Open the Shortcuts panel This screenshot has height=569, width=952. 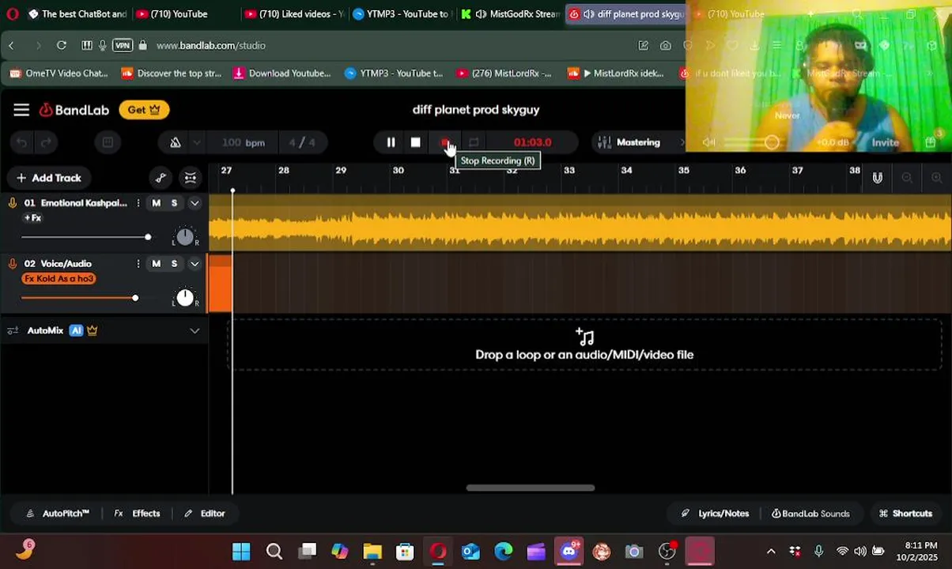click(x=905, y=514)
